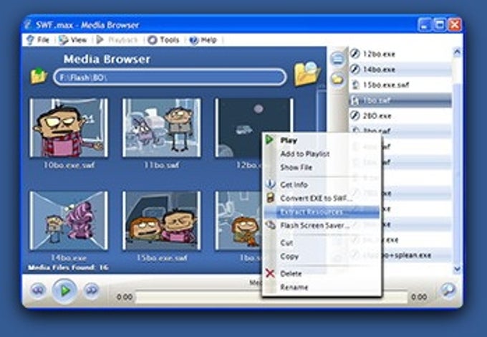Click the file list scroll-down arrow
The image size is (487, 337).
pos(457,268)
